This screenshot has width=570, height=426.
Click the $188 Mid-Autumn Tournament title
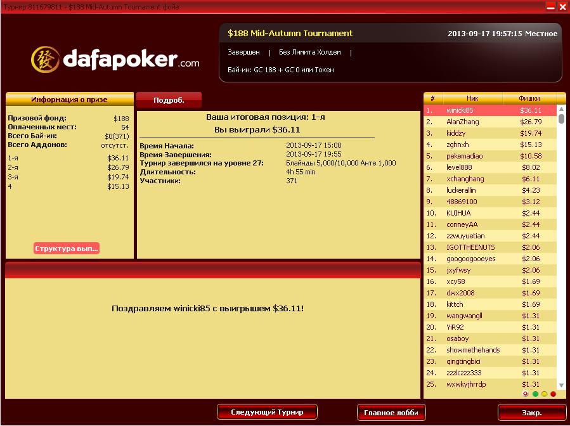[290, 34]
